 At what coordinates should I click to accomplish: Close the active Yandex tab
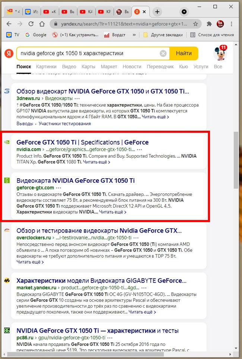(144, 12)
